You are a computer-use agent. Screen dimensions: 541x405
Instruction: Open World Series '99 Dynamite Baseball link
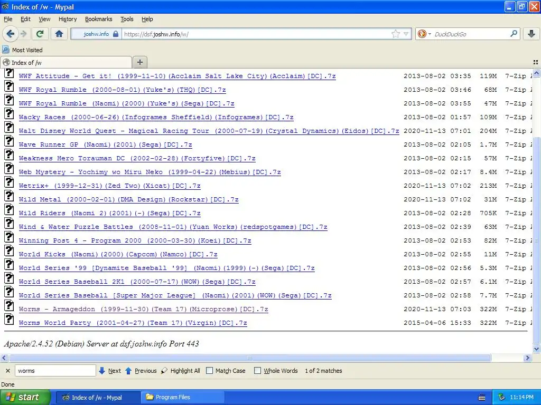tap(166, 268)
